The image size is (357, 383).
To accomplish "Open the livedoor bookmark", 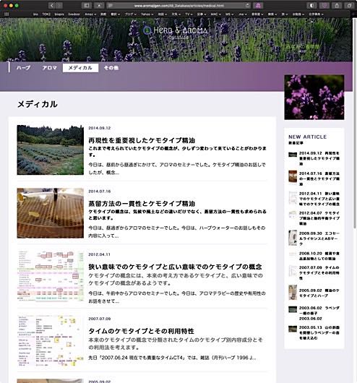I will coord(74,14).
